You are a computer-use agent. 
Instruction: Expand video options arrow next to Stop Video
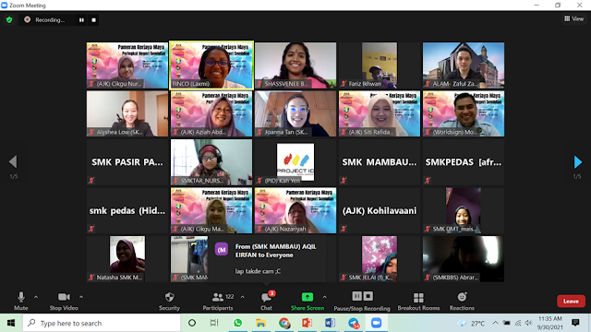click(81, 297)
